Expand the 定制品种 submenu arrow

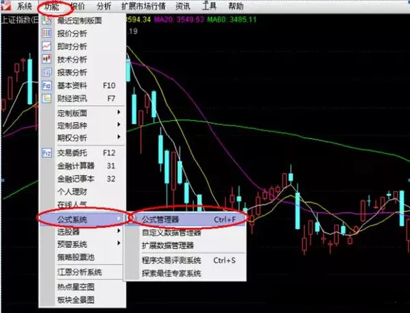(x=119, y=124)
